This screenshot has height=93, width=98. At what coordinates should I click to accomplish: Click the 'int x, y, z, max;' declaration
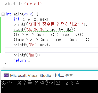(x=31, y=19)
